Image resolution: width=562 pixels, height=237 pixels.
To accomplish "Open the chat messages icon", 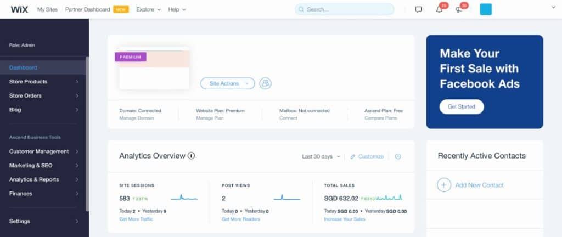I will pos(419,10).
